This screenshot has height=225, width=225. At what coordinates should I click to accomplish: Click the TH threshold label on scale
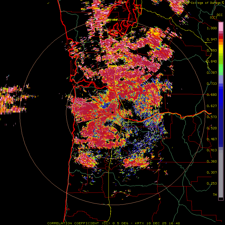[x=215, y=195]
